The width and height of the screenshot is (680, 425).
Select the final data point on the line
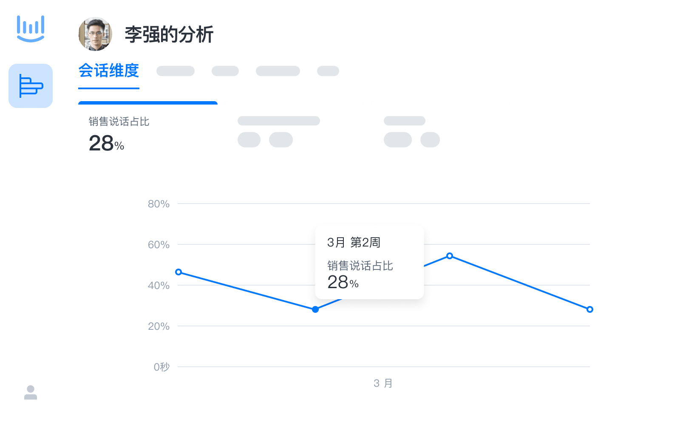tap(590, 309)
